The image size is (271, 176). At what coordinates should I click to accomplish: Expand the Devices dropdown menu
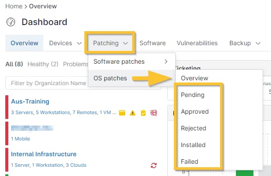tap(65, 43)
